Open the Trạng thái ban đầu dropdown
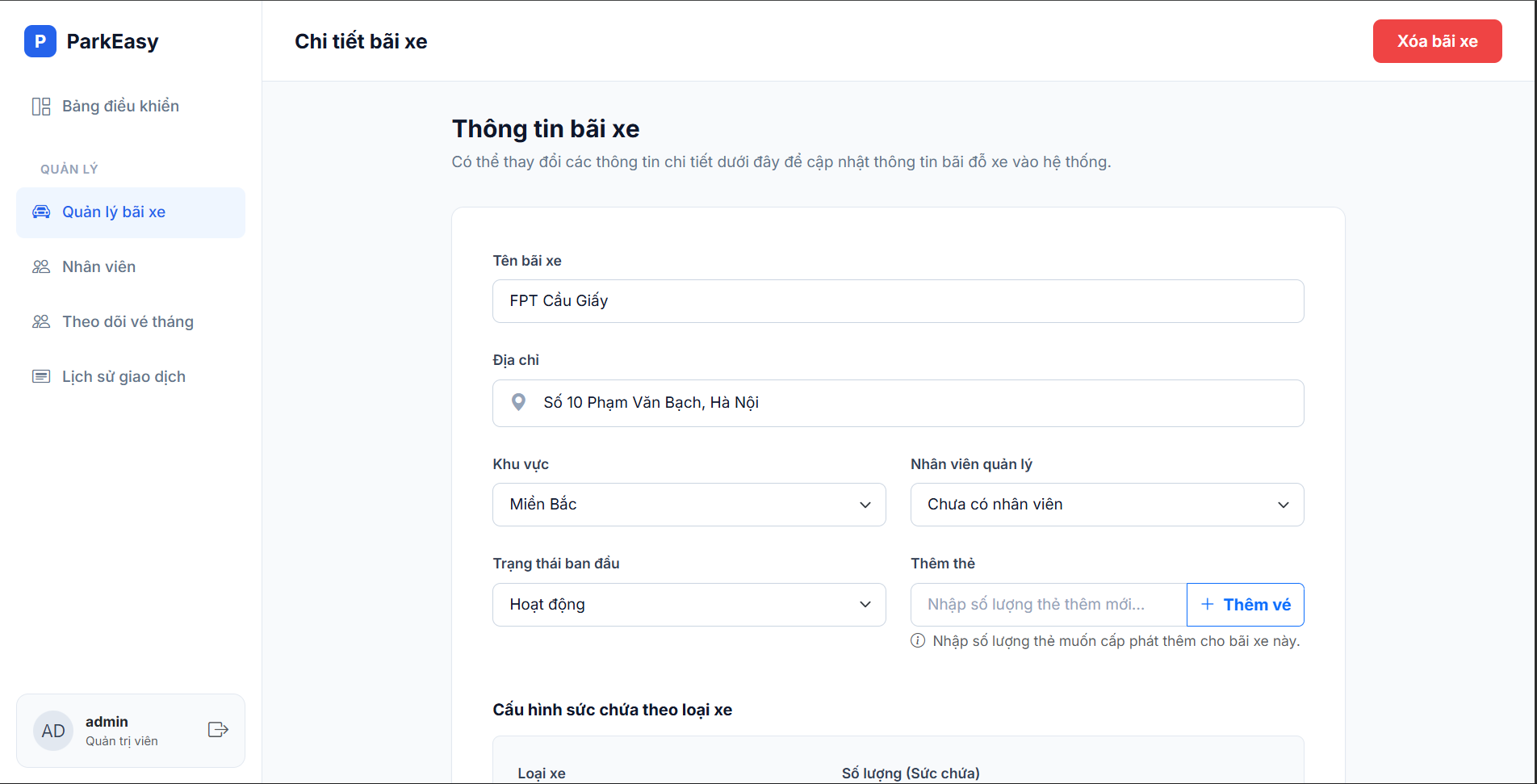Screen dimensions: 1537x784 pos(689,605)
